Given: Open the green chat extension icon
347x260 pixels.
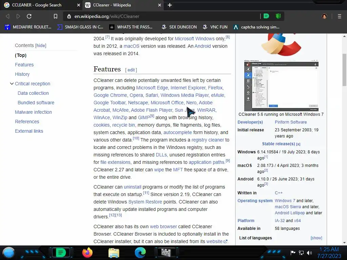Looking at the screenshot, I should click(x=266, y=16).
